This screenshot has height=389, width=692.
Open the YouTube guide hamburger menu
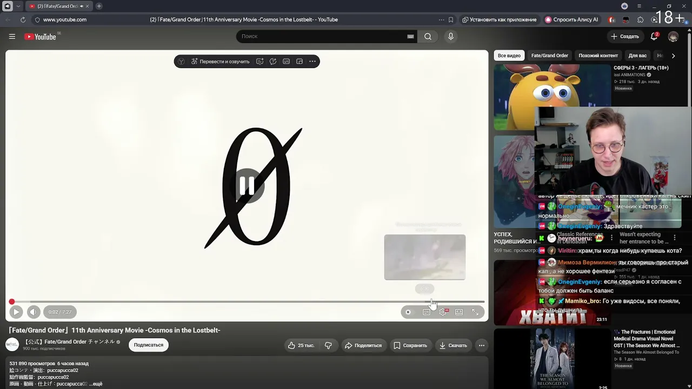(12, 36)
